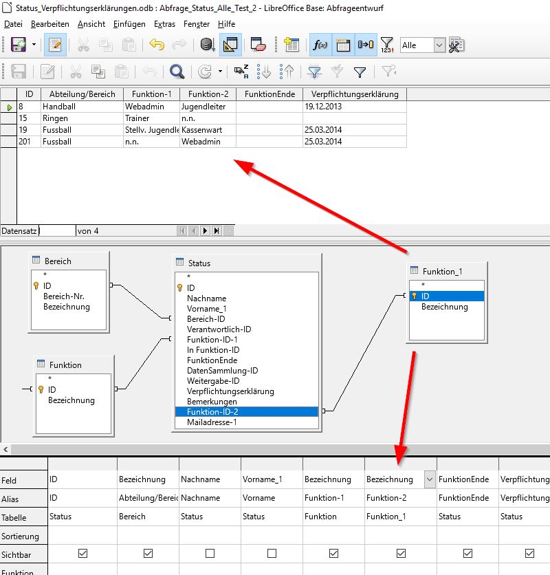Click the Refresh icon
The image size is (550, 575).
click(x=205, y=71)
